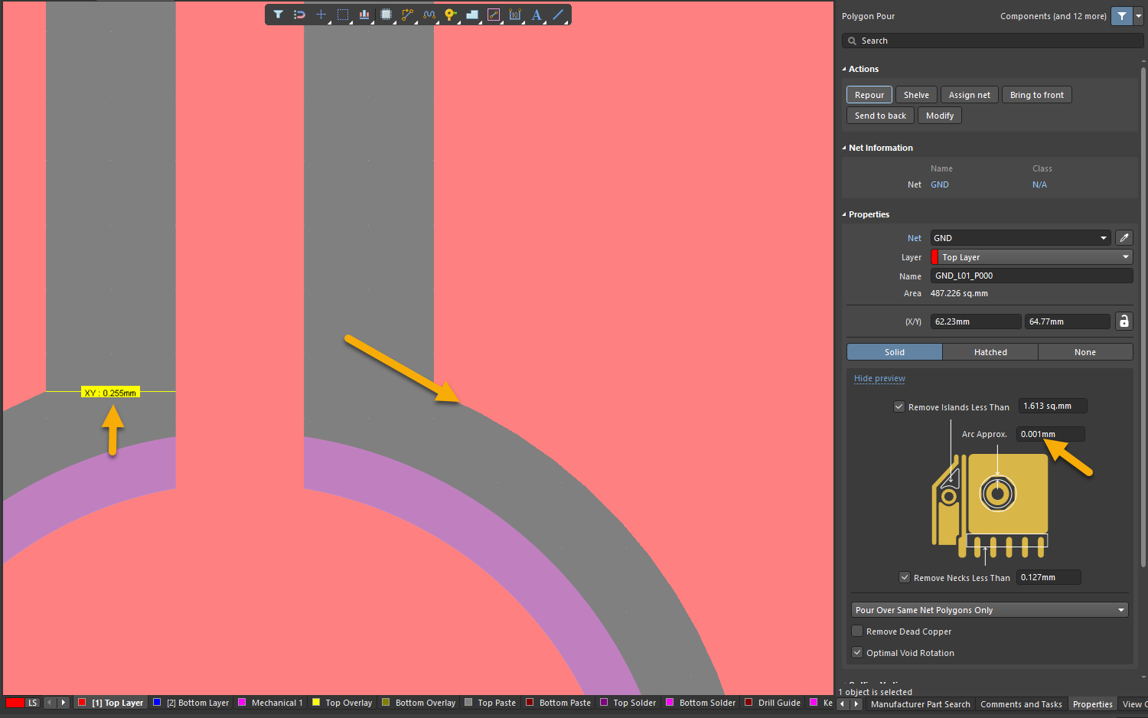This screenshot has height=718, width=1148.
Task: Select the move objects crosshair tool
Action: coord(321,15)
